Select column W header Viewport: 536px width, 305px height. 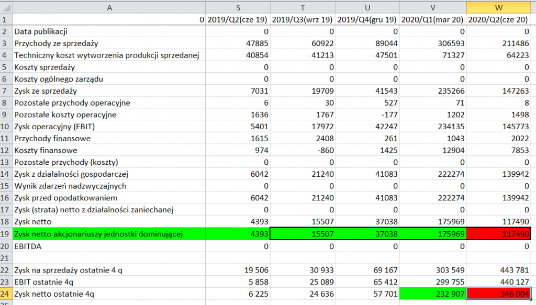point(499,7)
